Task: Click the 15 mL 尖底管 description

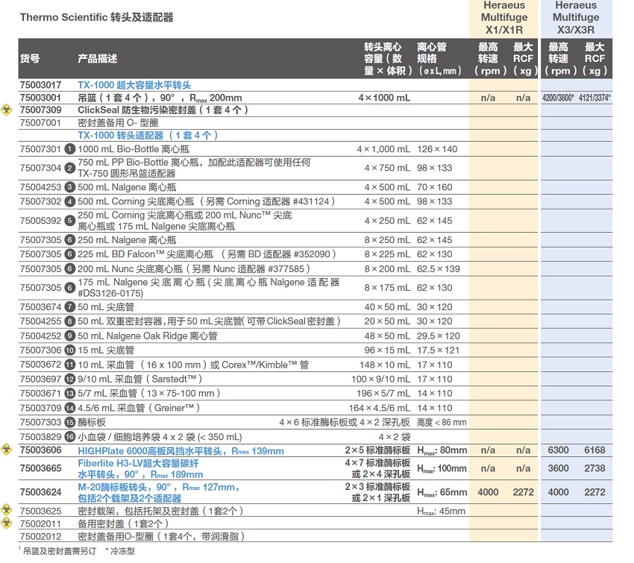Action: (106, 350)
